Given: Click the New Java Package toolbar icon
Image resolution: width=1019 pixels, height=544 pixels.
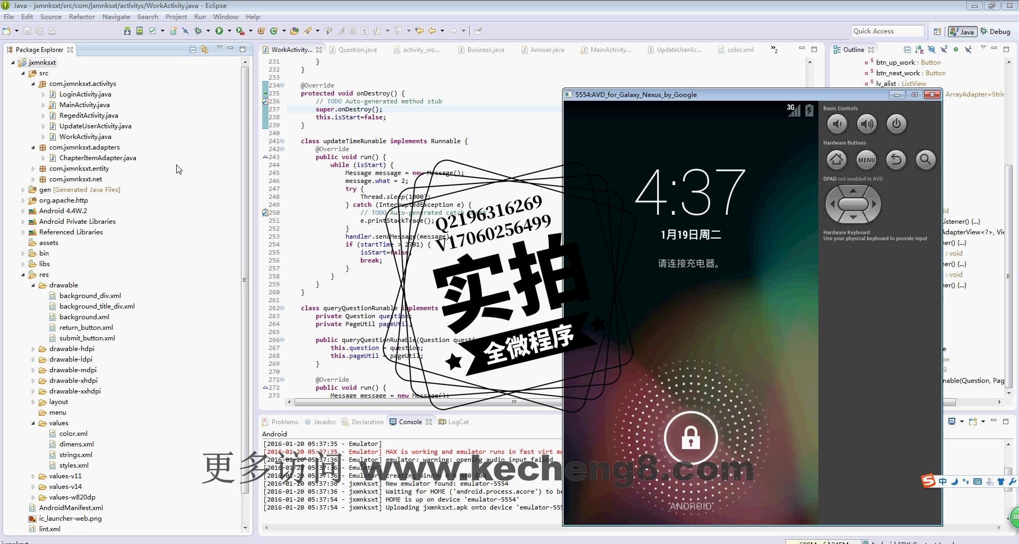Looking at the screenshot, I should [x=261, y=31].
